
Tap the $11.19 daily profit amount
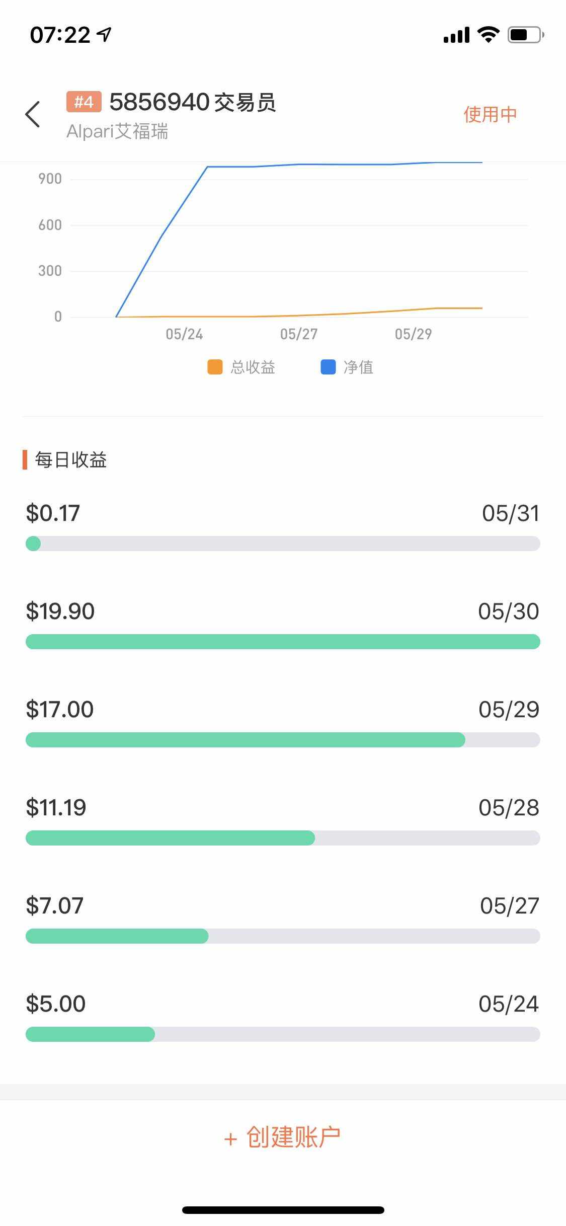coord(56,808)
